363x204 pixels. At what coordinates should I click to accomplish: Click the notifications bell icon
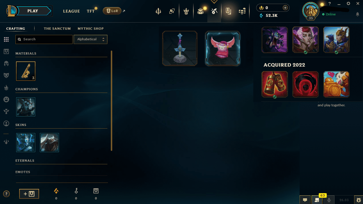click(357, 14)
